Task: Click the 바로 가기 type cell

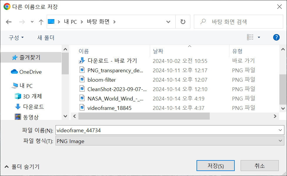Action: (x=243, y=61)
